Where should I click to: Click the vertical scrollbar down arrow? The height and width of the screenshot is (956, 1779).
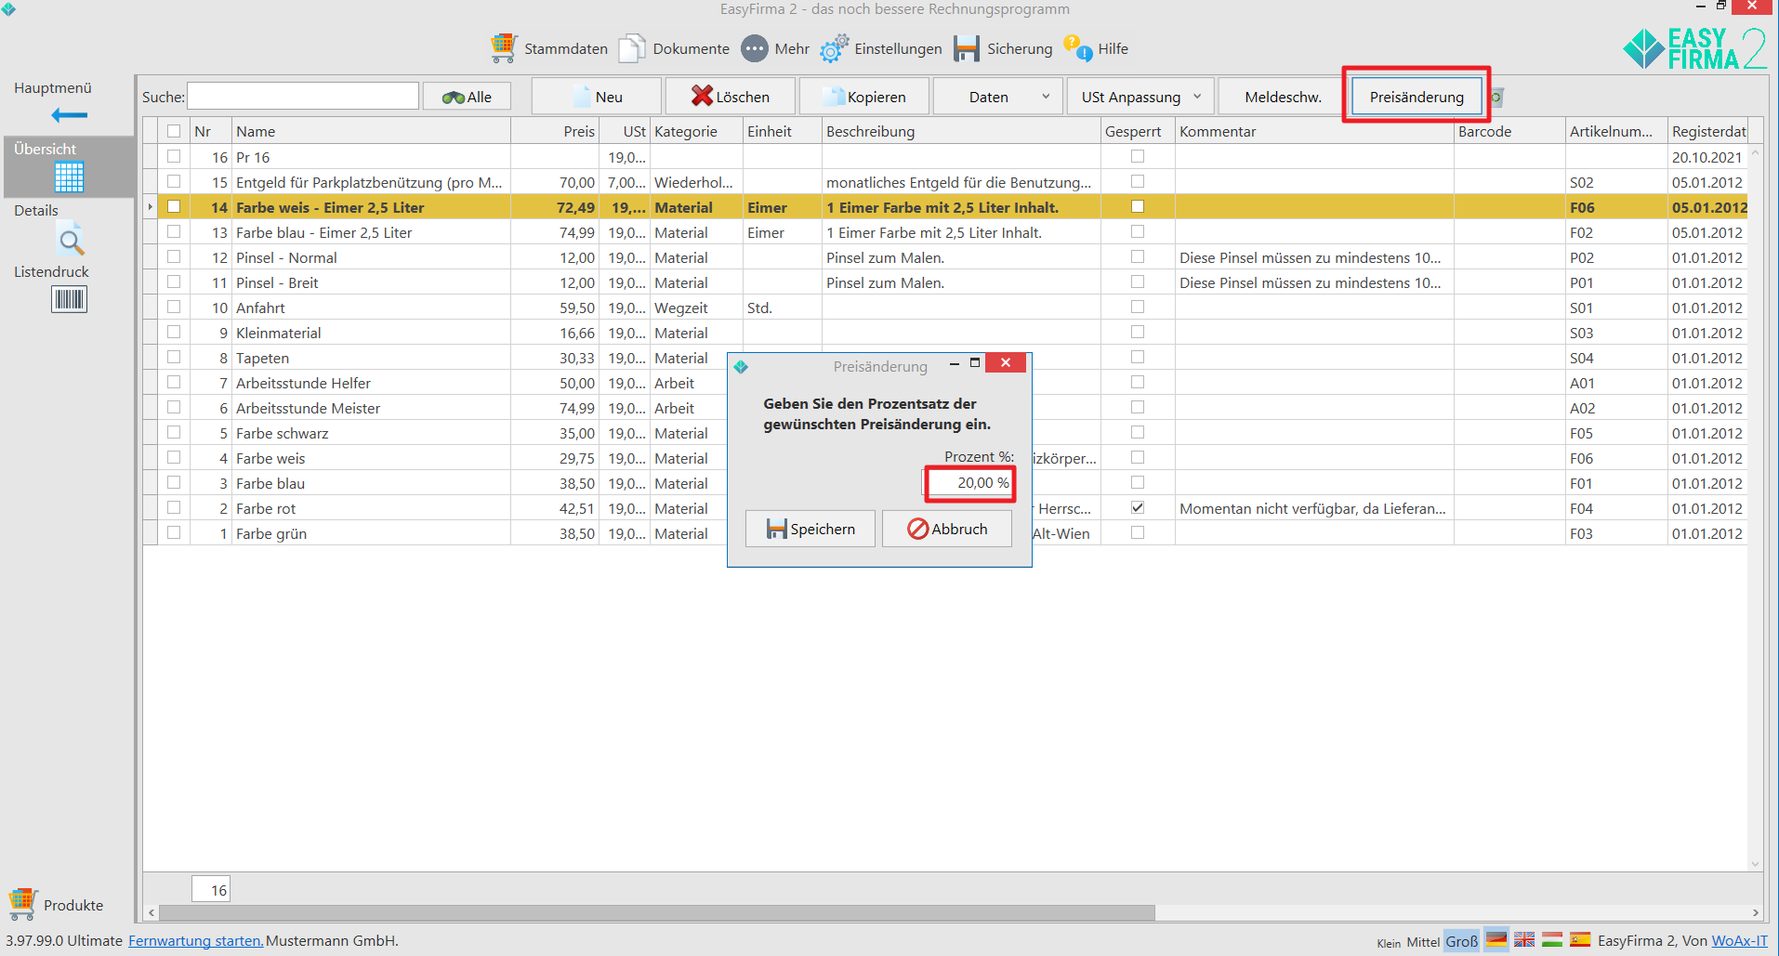pos(1755,864)
